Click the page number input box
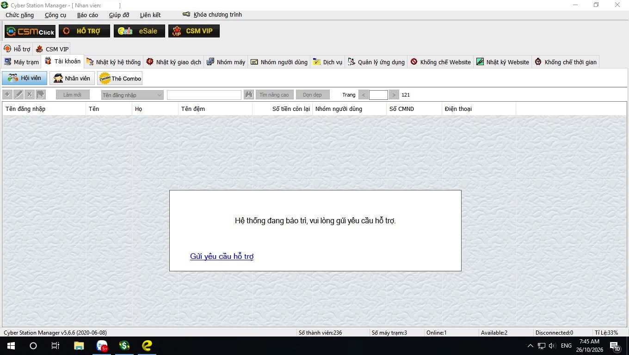629x355 pixels. tap(378, 95)
